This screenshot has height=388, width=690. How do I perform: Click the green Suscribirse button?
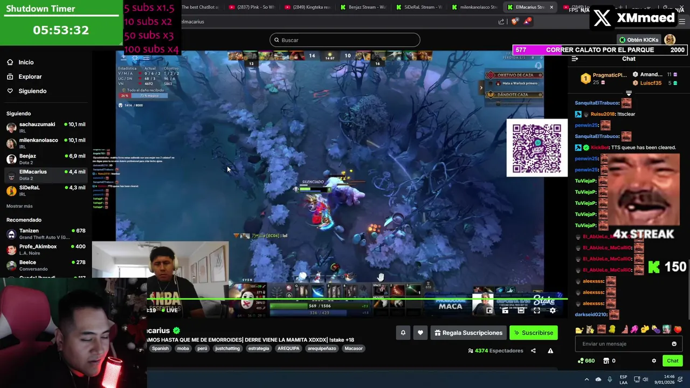pyautogui.click(x=534, y=332)
